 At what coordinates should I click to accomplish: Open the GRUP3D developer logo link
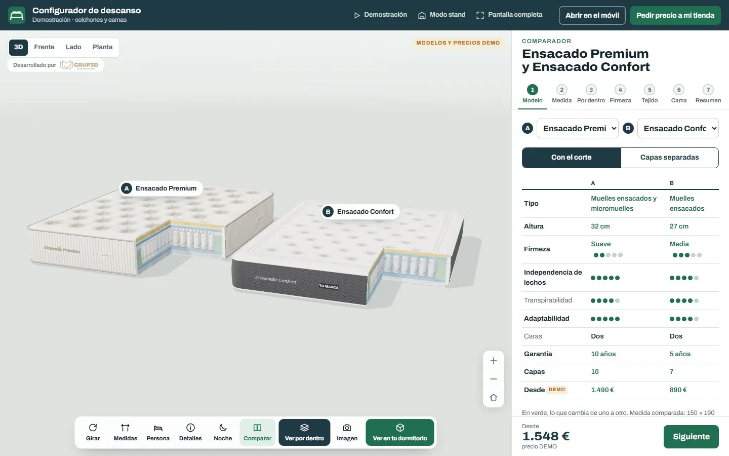[x=79, y=65]
